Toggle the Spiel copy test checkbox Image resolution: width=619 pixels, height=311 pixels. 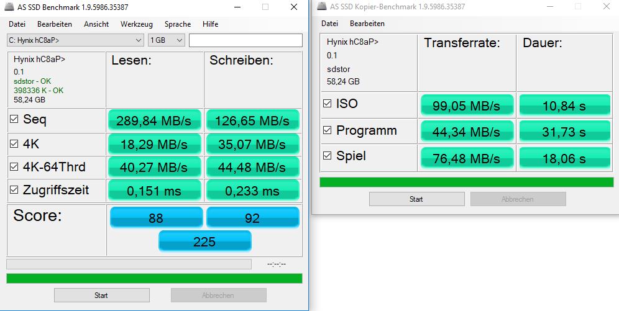[328, 156]
